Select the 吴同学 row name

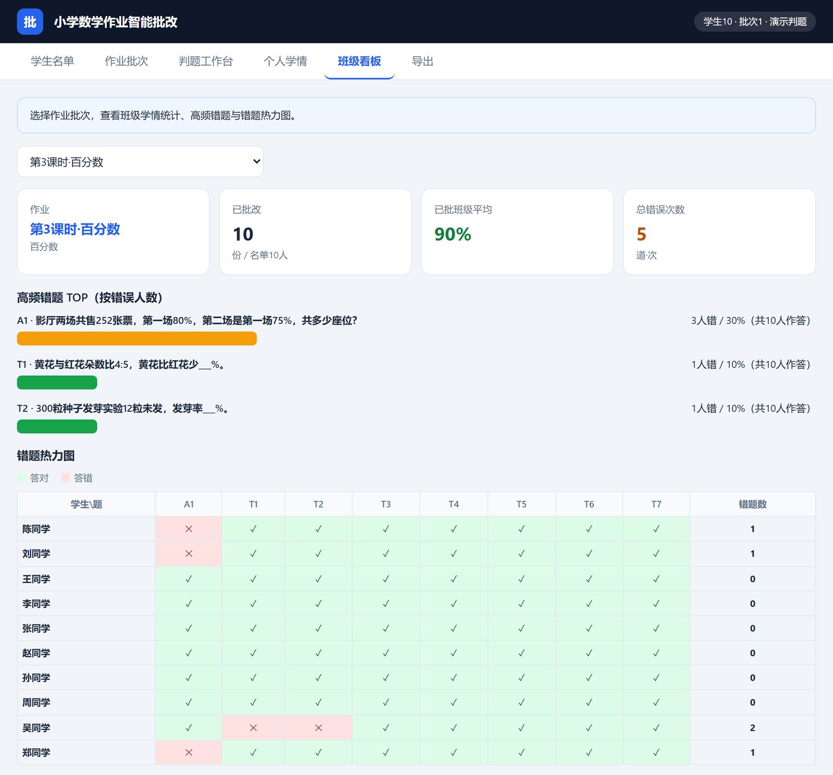point(36,728)
